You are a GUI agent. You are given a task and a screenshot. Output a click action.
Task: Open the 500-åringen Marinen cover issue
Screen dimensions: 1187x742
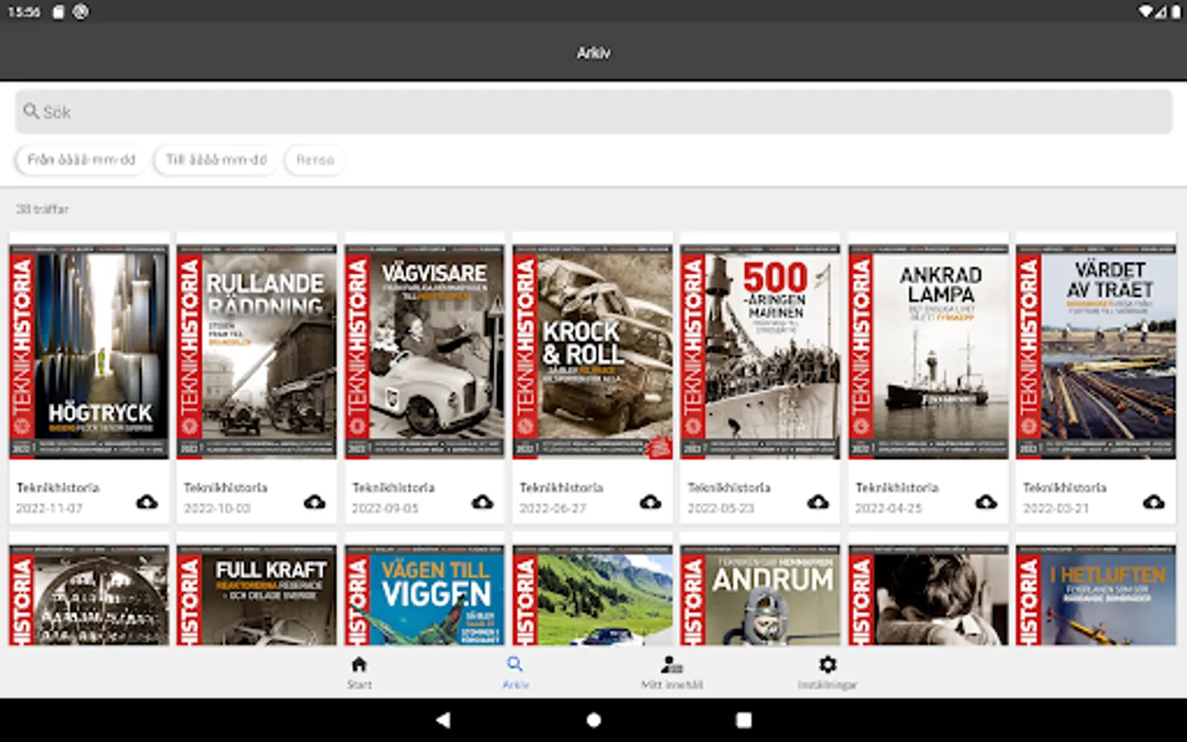760,352
